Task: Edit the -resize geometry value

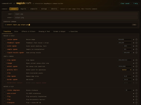Action: 125,39
